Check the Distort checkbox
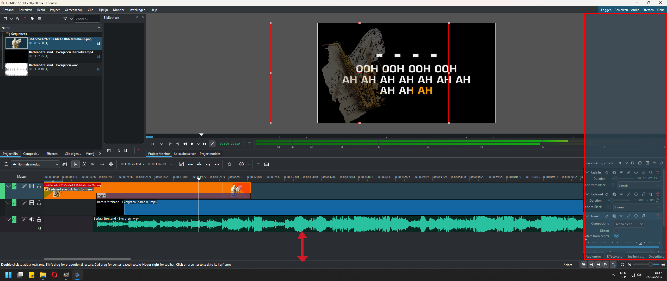The width and height of the screenshot is (667, 281). pyautogui.click(x=616, y=231)
